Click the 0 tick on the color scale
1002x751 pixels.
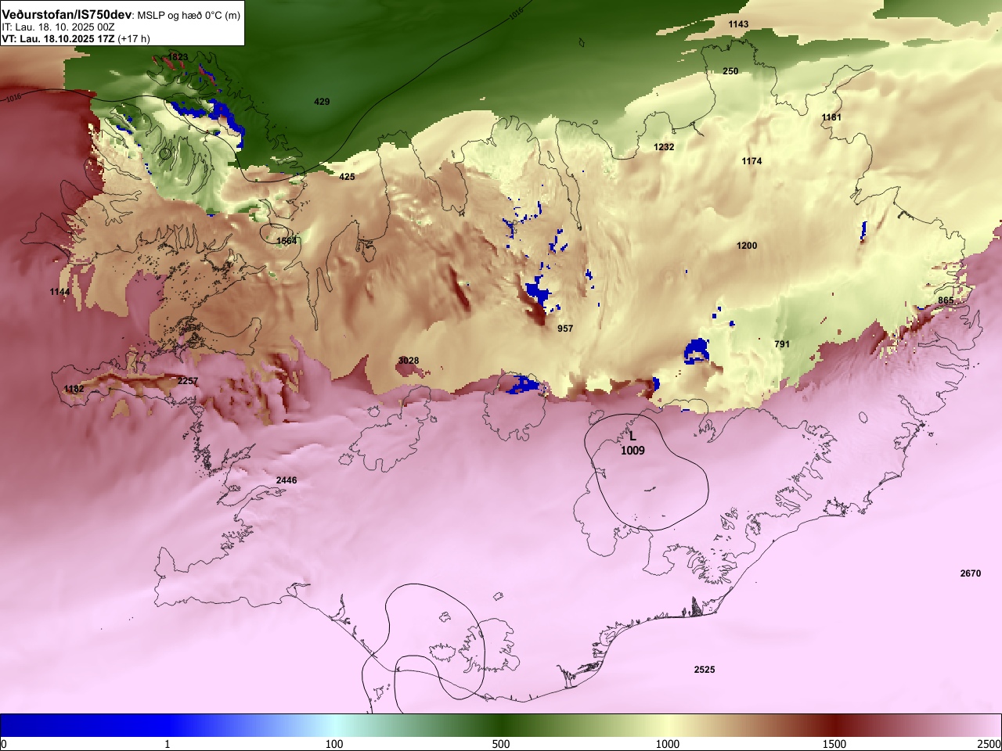pos(4,744)
